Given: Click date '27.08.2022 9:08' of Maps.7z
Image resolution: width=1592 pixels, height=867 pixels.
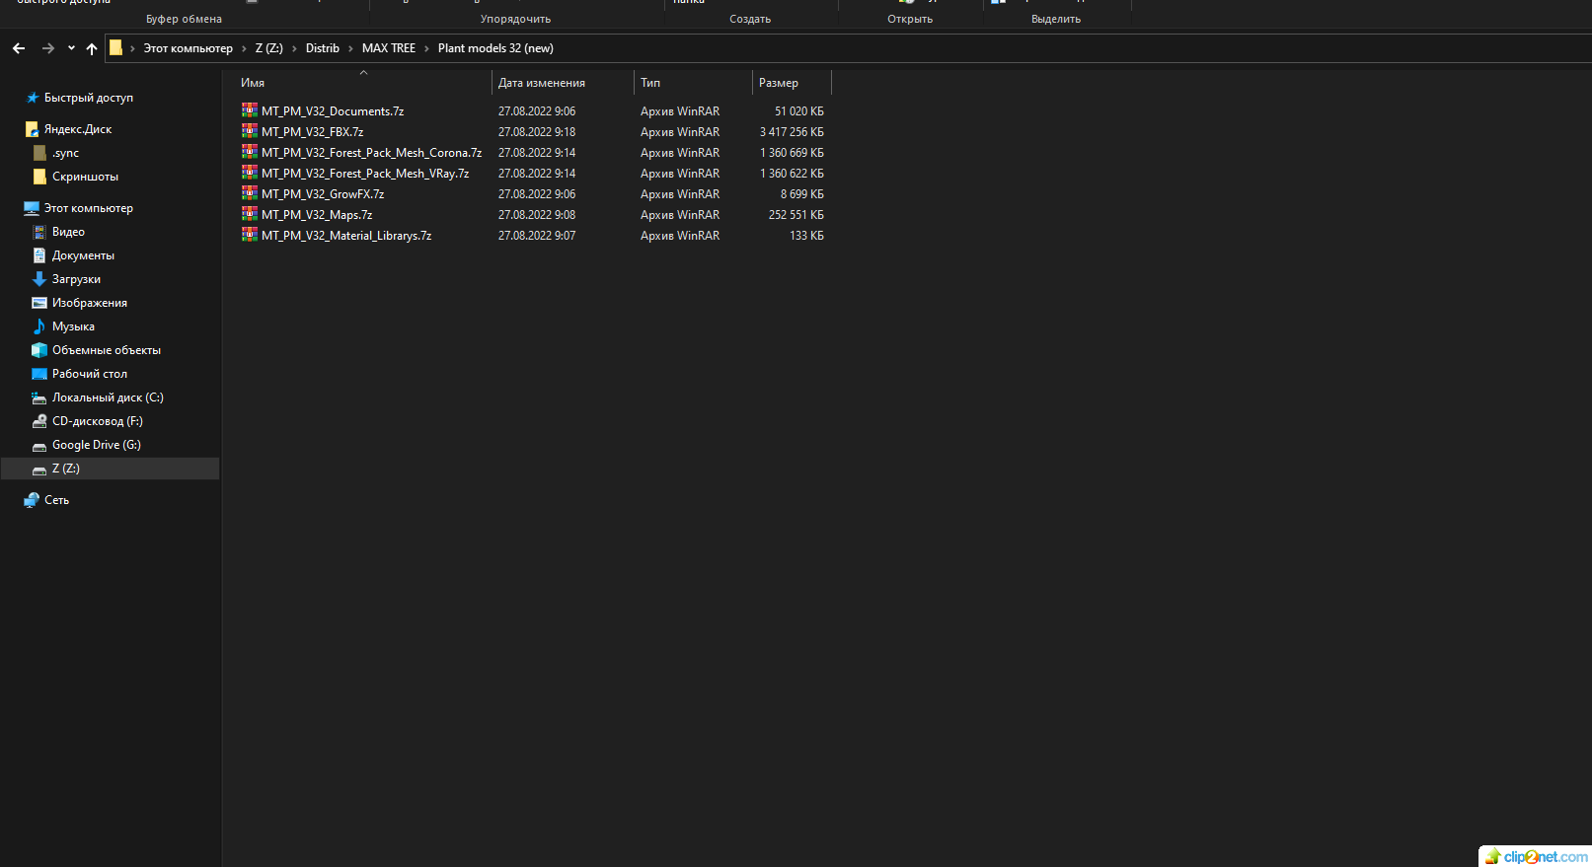Looking at the screenshot, I should tap(537, 215).
